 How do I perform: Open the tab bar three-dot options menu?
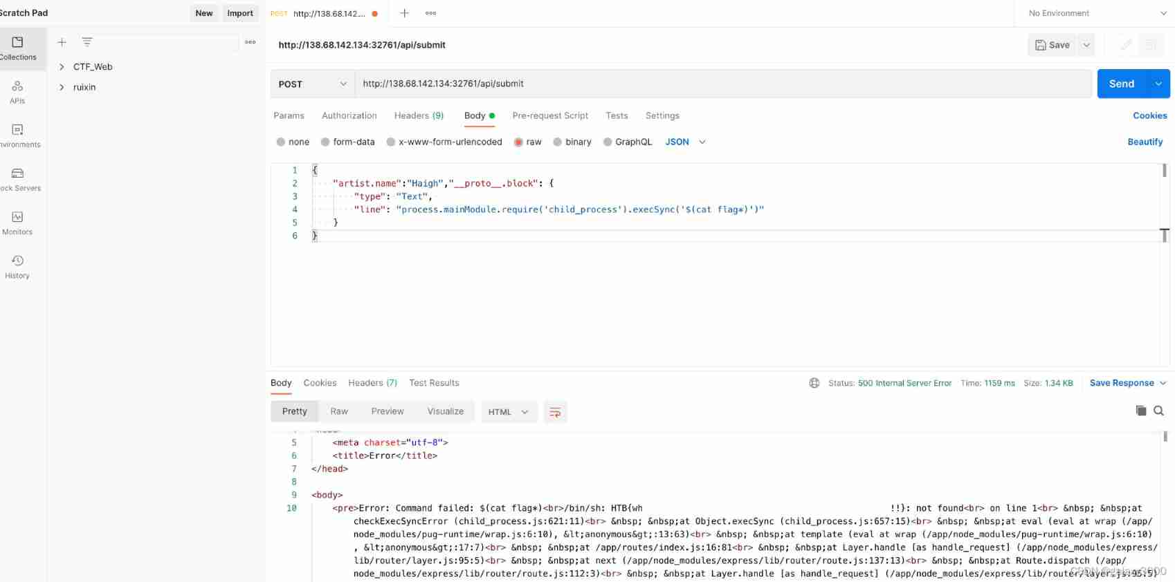[x=431, y=13]
